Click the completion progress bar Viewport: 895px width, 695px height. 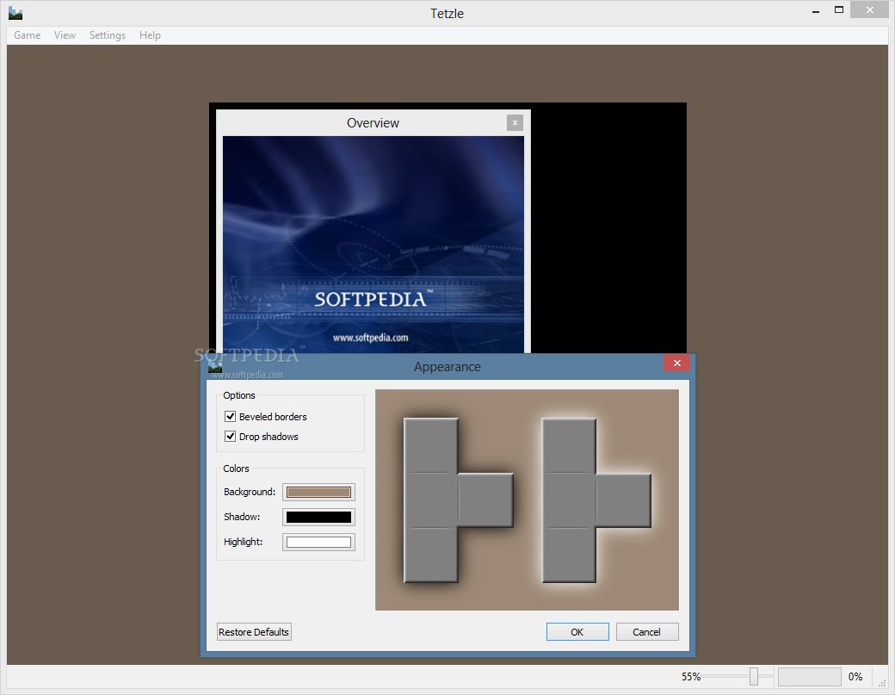pyautogui.click(x=810, y=677)
